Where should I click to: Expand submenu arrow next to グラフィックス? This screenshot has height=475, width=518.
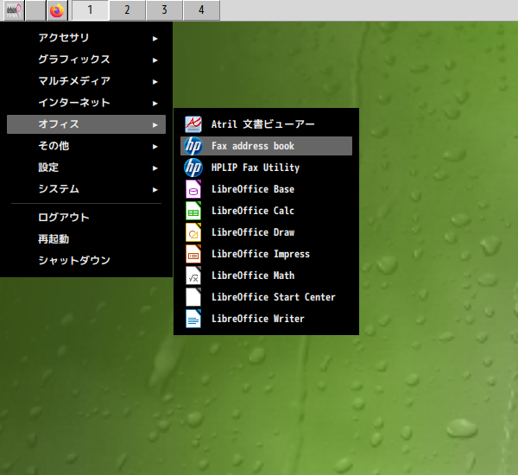155,60
